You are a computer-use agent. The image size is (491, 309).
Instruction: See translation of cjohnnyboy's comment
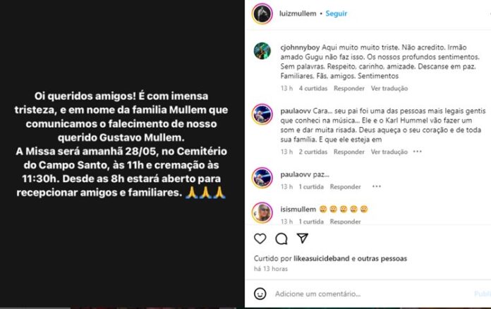(x=389, y=88)
